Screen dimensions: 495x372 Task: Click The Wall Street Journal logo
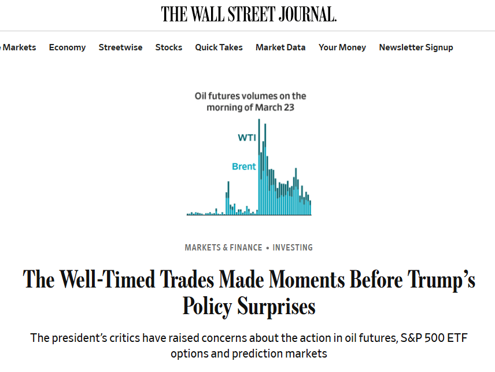249,14
